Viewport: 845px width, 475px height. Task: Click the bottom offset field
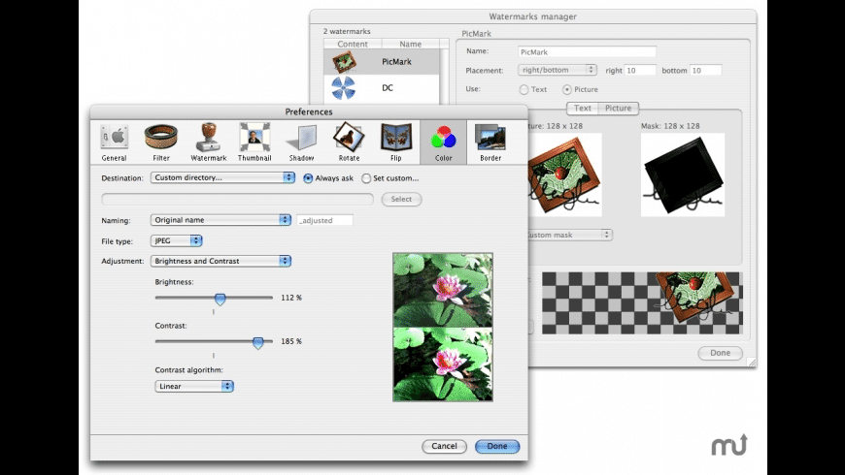[x=705, y=71]
